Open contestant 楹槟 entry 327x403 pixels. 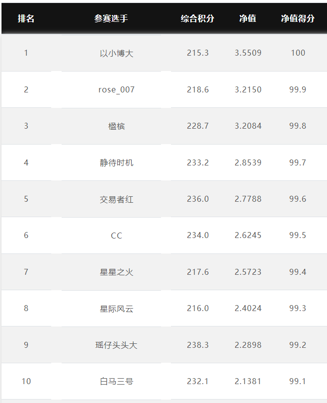(x=116, y=126)
